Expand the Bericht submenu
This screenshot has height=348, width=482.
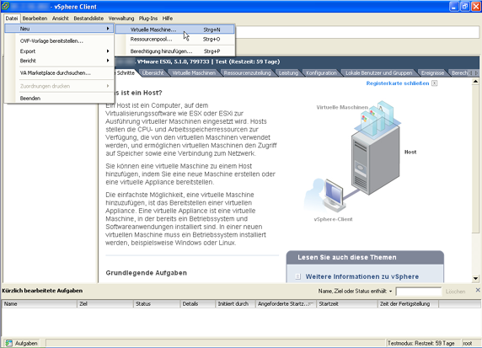coord(59,61)
